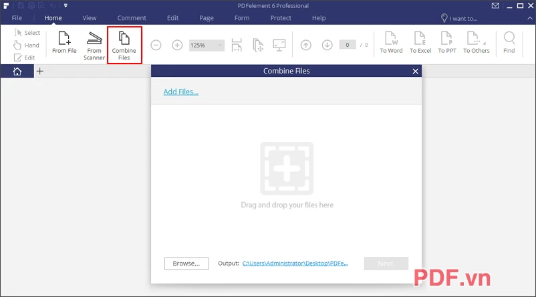Screen dimensions: 536x297
Task: Click the Add Files... link
Action: [181, 92]
